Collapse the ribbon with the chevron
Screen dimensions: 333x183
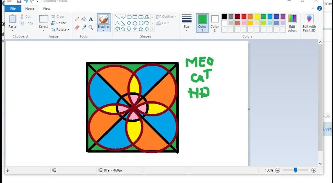pyautogui.click(x=313, y=8)
